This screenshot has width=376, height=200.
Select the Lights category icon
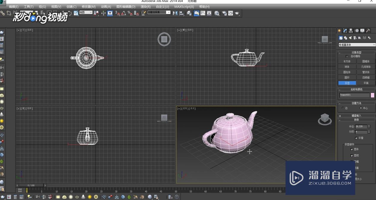tap(350, 38)
